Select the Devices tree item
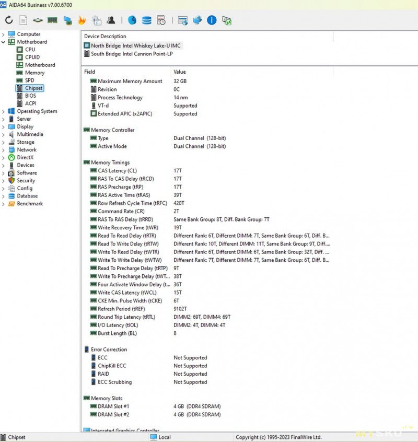This screenshot has width=418, height=442. pos(26,165)
